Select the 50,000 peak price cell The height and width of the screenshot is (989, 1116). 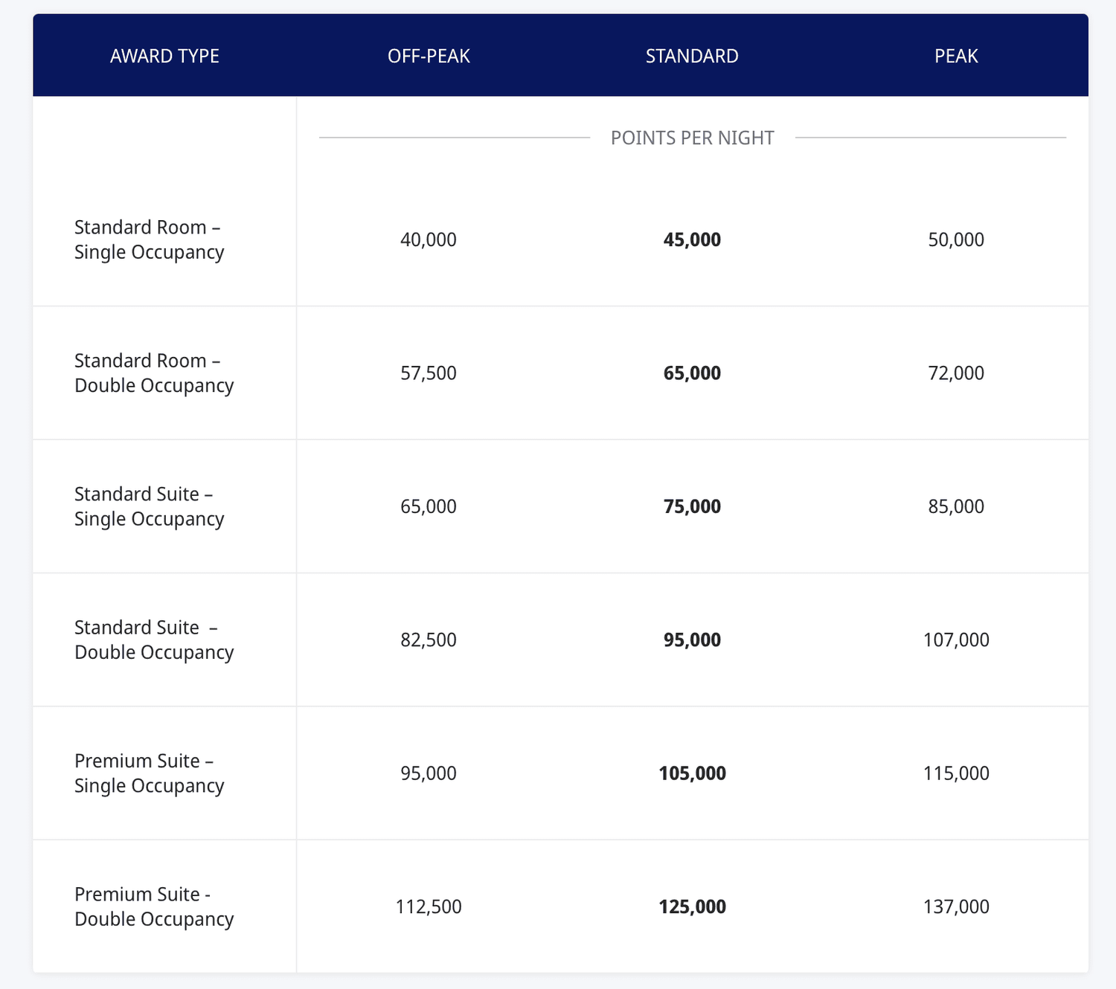[956, 239]
